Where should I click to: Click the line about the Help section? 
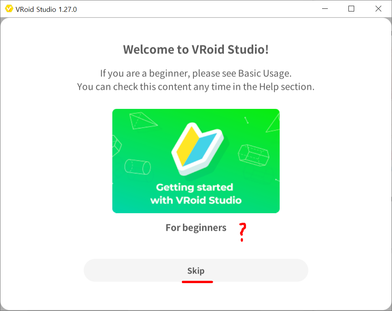[x=196, y=87]
